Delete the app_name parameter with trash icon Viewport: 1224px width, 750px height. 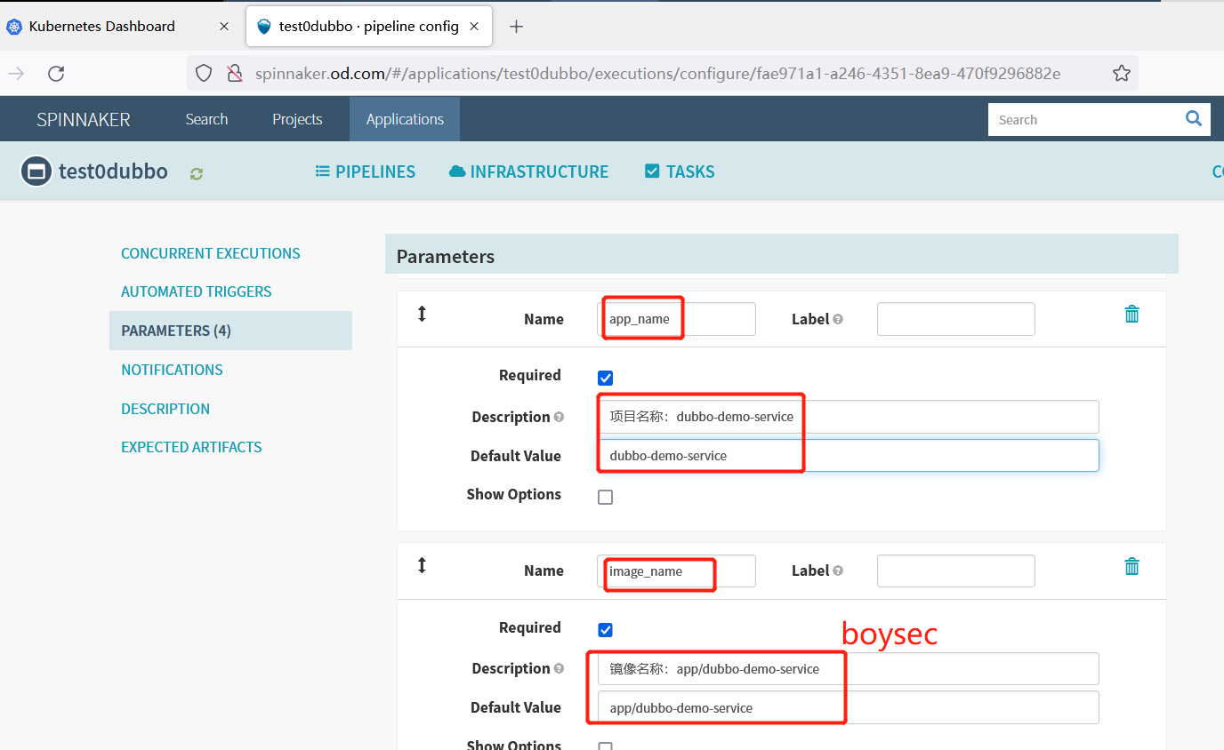click(1131, 314)
